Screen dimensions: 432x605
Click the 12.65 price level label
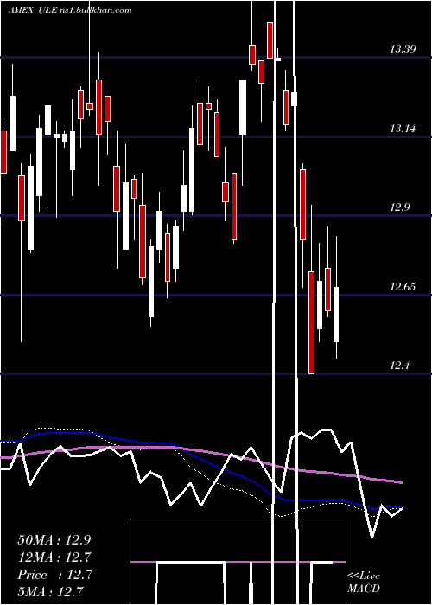point(403,287)
